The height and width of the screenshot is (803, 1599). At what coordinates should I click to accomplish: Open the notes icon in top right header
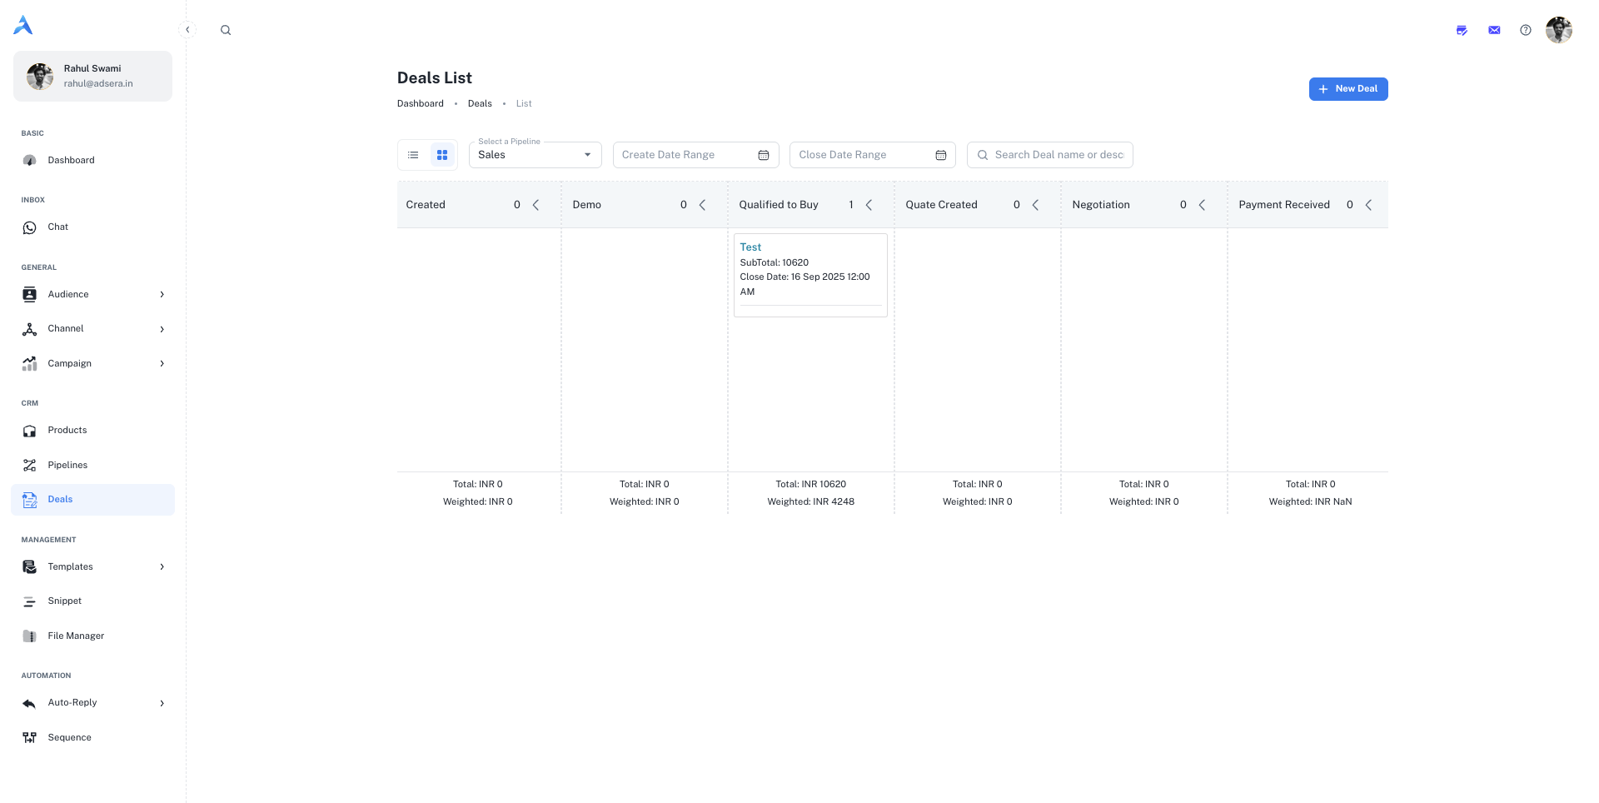point(1462,30)
